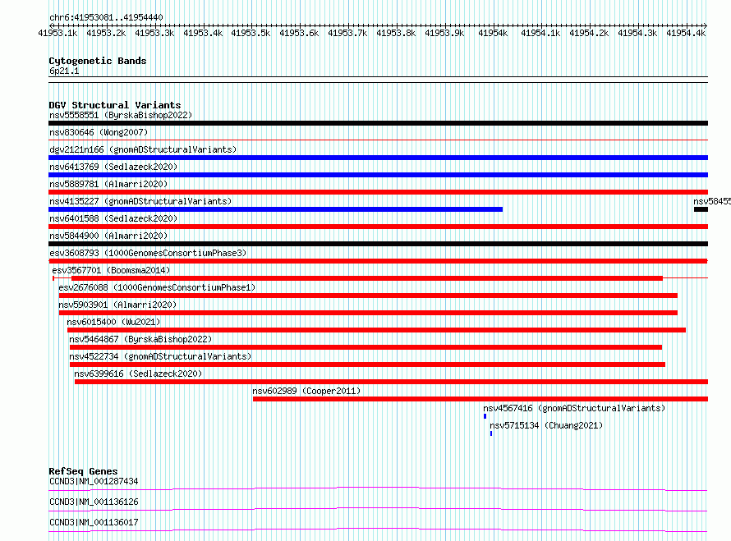Click the magenta line of CCND3|NM_001136126

click(x=378, y=509)
